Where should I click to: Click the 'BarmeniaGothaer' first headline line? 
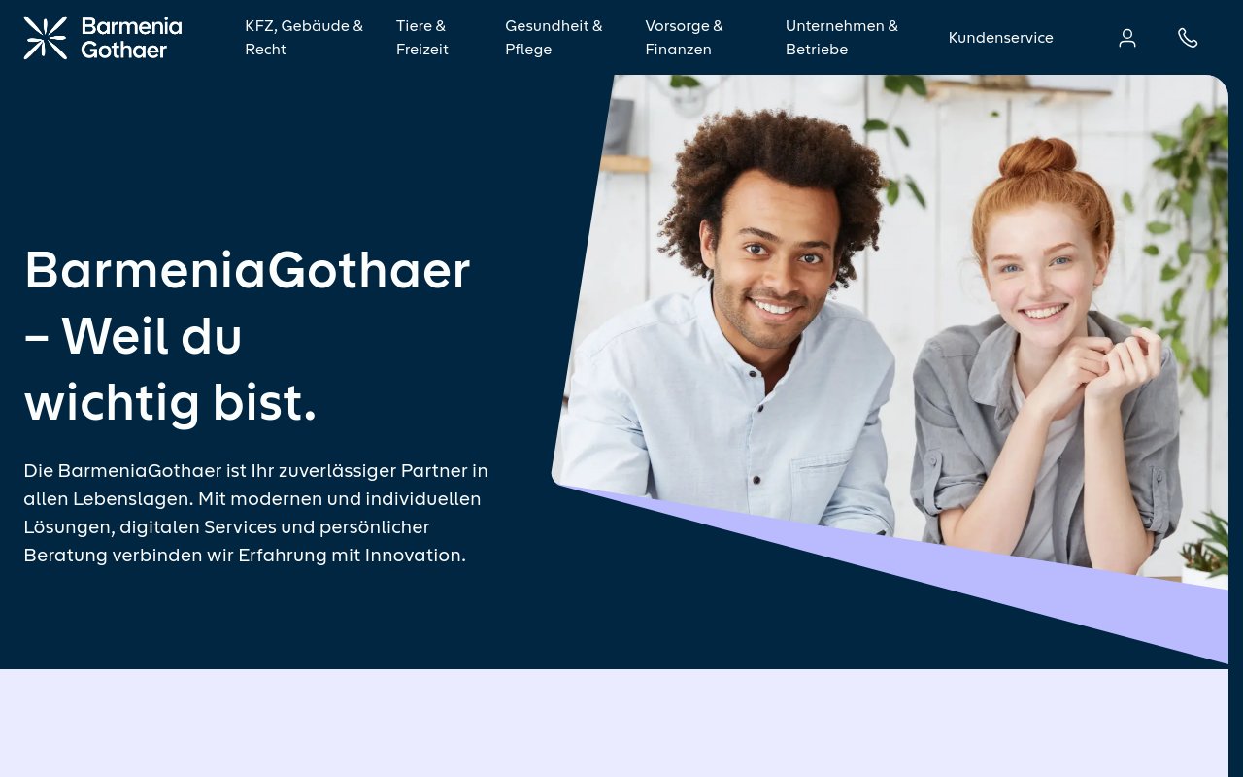tap(248, 270)
